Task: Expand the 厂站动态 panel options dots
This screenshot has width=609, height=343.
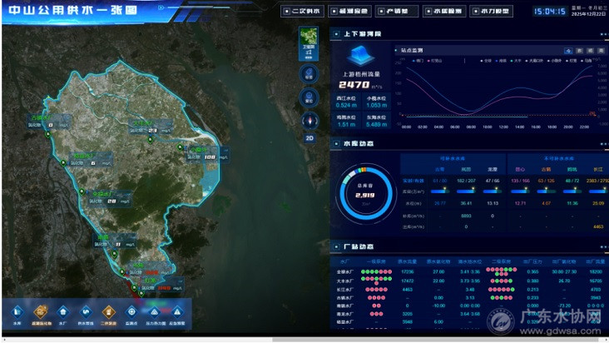Action: [x=602, y=247]
